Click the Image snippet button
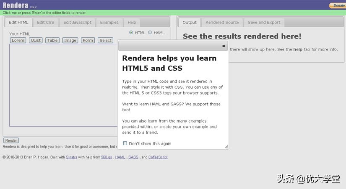The image size is (346, 189). pyautogui.click(x=70, y=40)
